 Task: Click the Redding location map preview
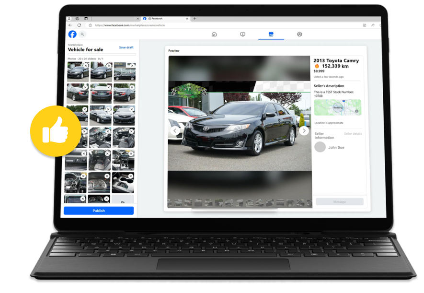[x=338, y=107]
